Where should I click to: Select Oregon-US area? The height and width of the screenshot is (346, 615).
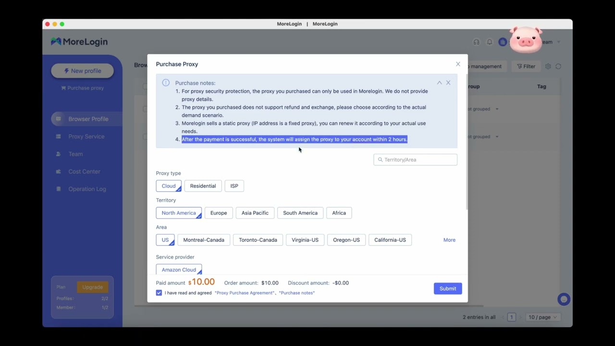coord(346,240)
